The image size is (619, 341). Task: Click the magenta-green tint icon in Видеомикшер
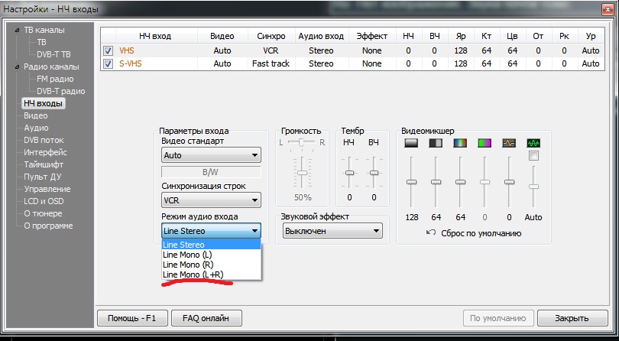[485, 143]
